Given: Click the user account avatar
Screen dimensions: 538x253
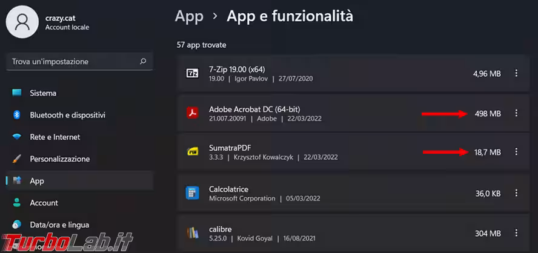Looking at the screenshot, I should pyautogui.click(x=22, y=22).
